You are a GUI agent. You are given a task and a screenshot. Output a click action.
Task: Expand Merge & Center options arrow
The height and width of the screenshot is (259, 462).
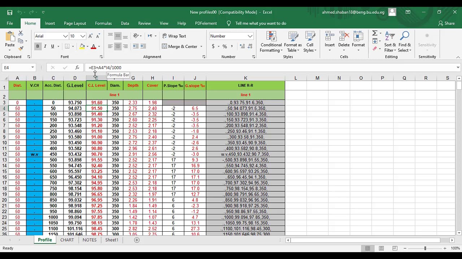click(x=201, y=46)
